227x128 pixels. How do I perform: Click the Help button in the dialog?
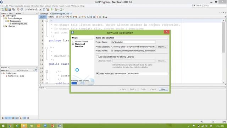163,89
